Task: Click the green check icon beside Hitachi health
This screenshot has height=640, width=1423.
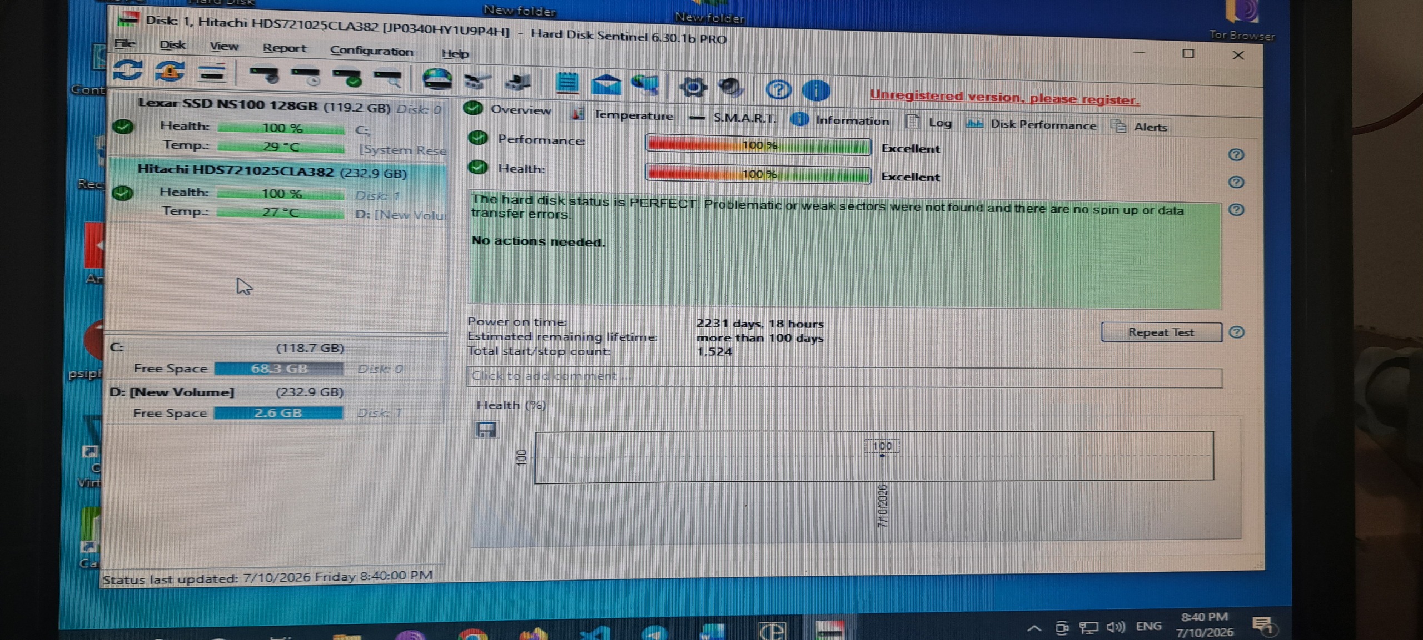Action: [x=122, y=193]
